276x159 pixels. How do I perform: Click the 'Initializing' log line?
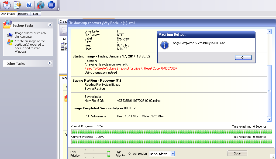point(91,60)
